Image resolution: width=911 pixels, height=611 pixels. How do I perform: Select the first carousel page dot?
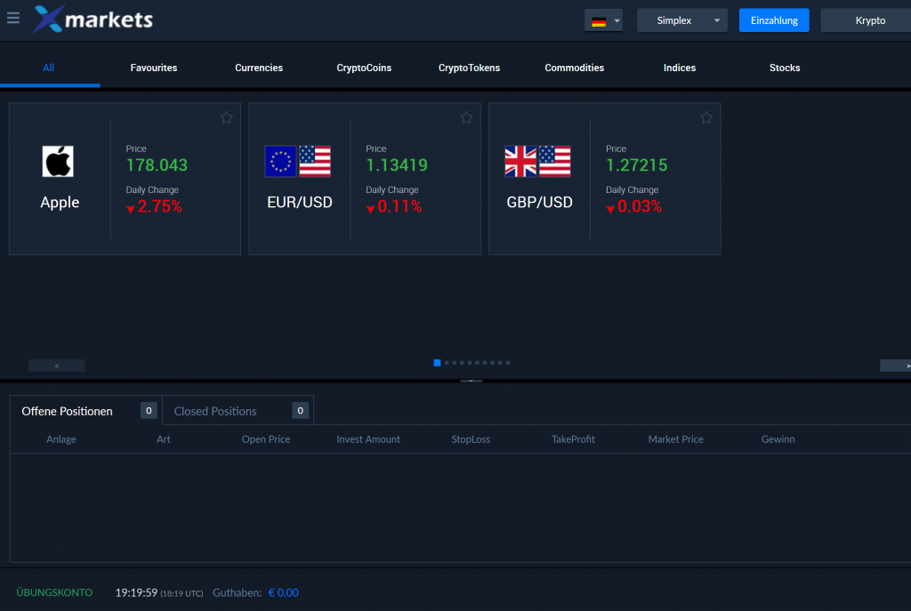437,363
